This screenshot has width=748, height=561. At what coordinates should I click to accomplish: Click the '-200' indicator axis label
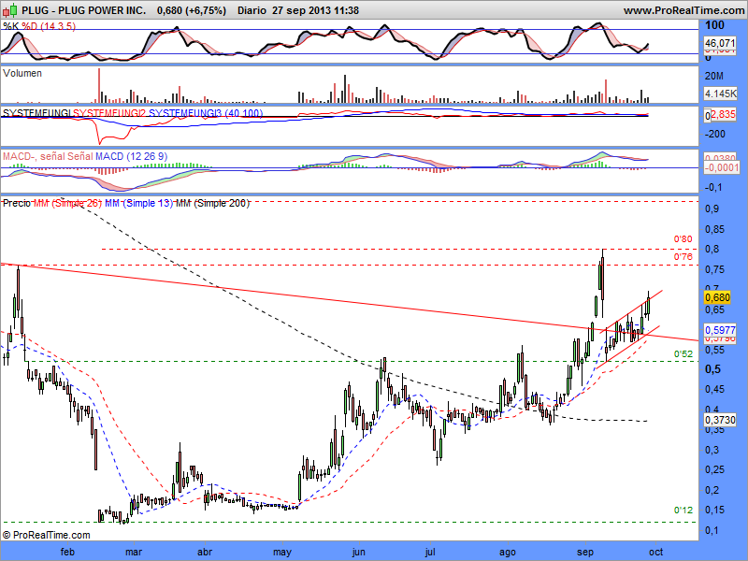point(714,134)
